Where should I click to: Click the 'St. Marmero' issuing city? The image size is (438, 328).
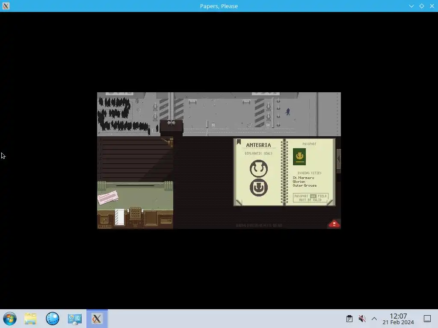click(303, 178)
